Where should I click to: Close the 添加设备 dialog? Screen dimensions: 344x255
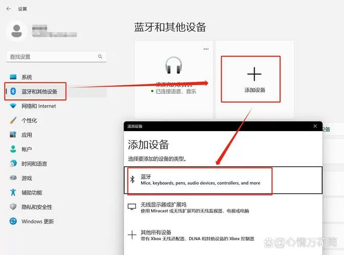[315, 126]
